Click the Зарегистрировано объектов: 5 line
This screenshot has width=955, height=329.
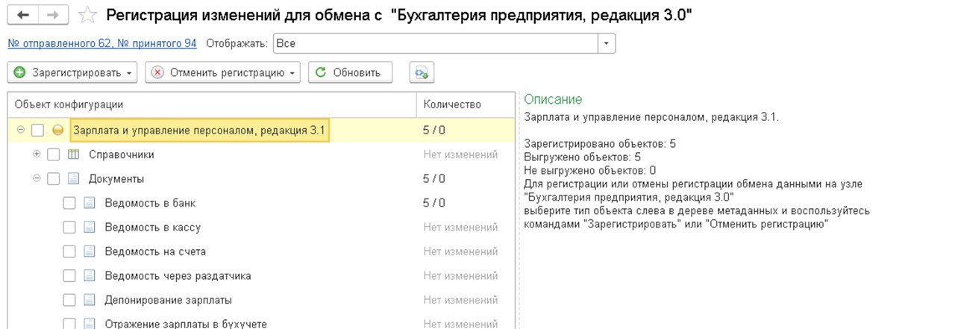(600, 143)
